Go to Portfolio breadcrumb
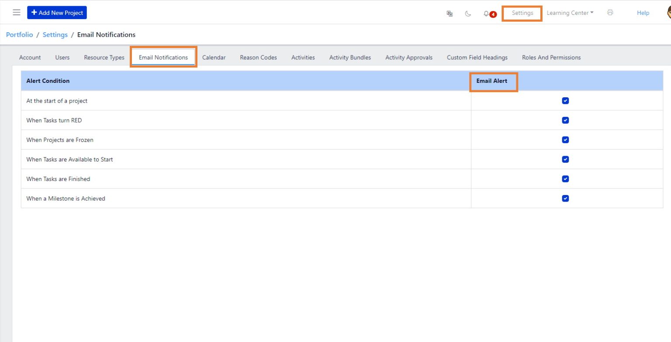The width and height of the screenshot is (671, 342). click(x=19, y=34)
